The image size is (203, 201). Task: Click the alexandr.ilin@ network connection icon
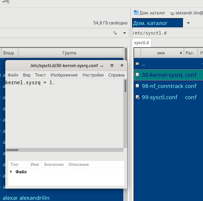(172, 13)
